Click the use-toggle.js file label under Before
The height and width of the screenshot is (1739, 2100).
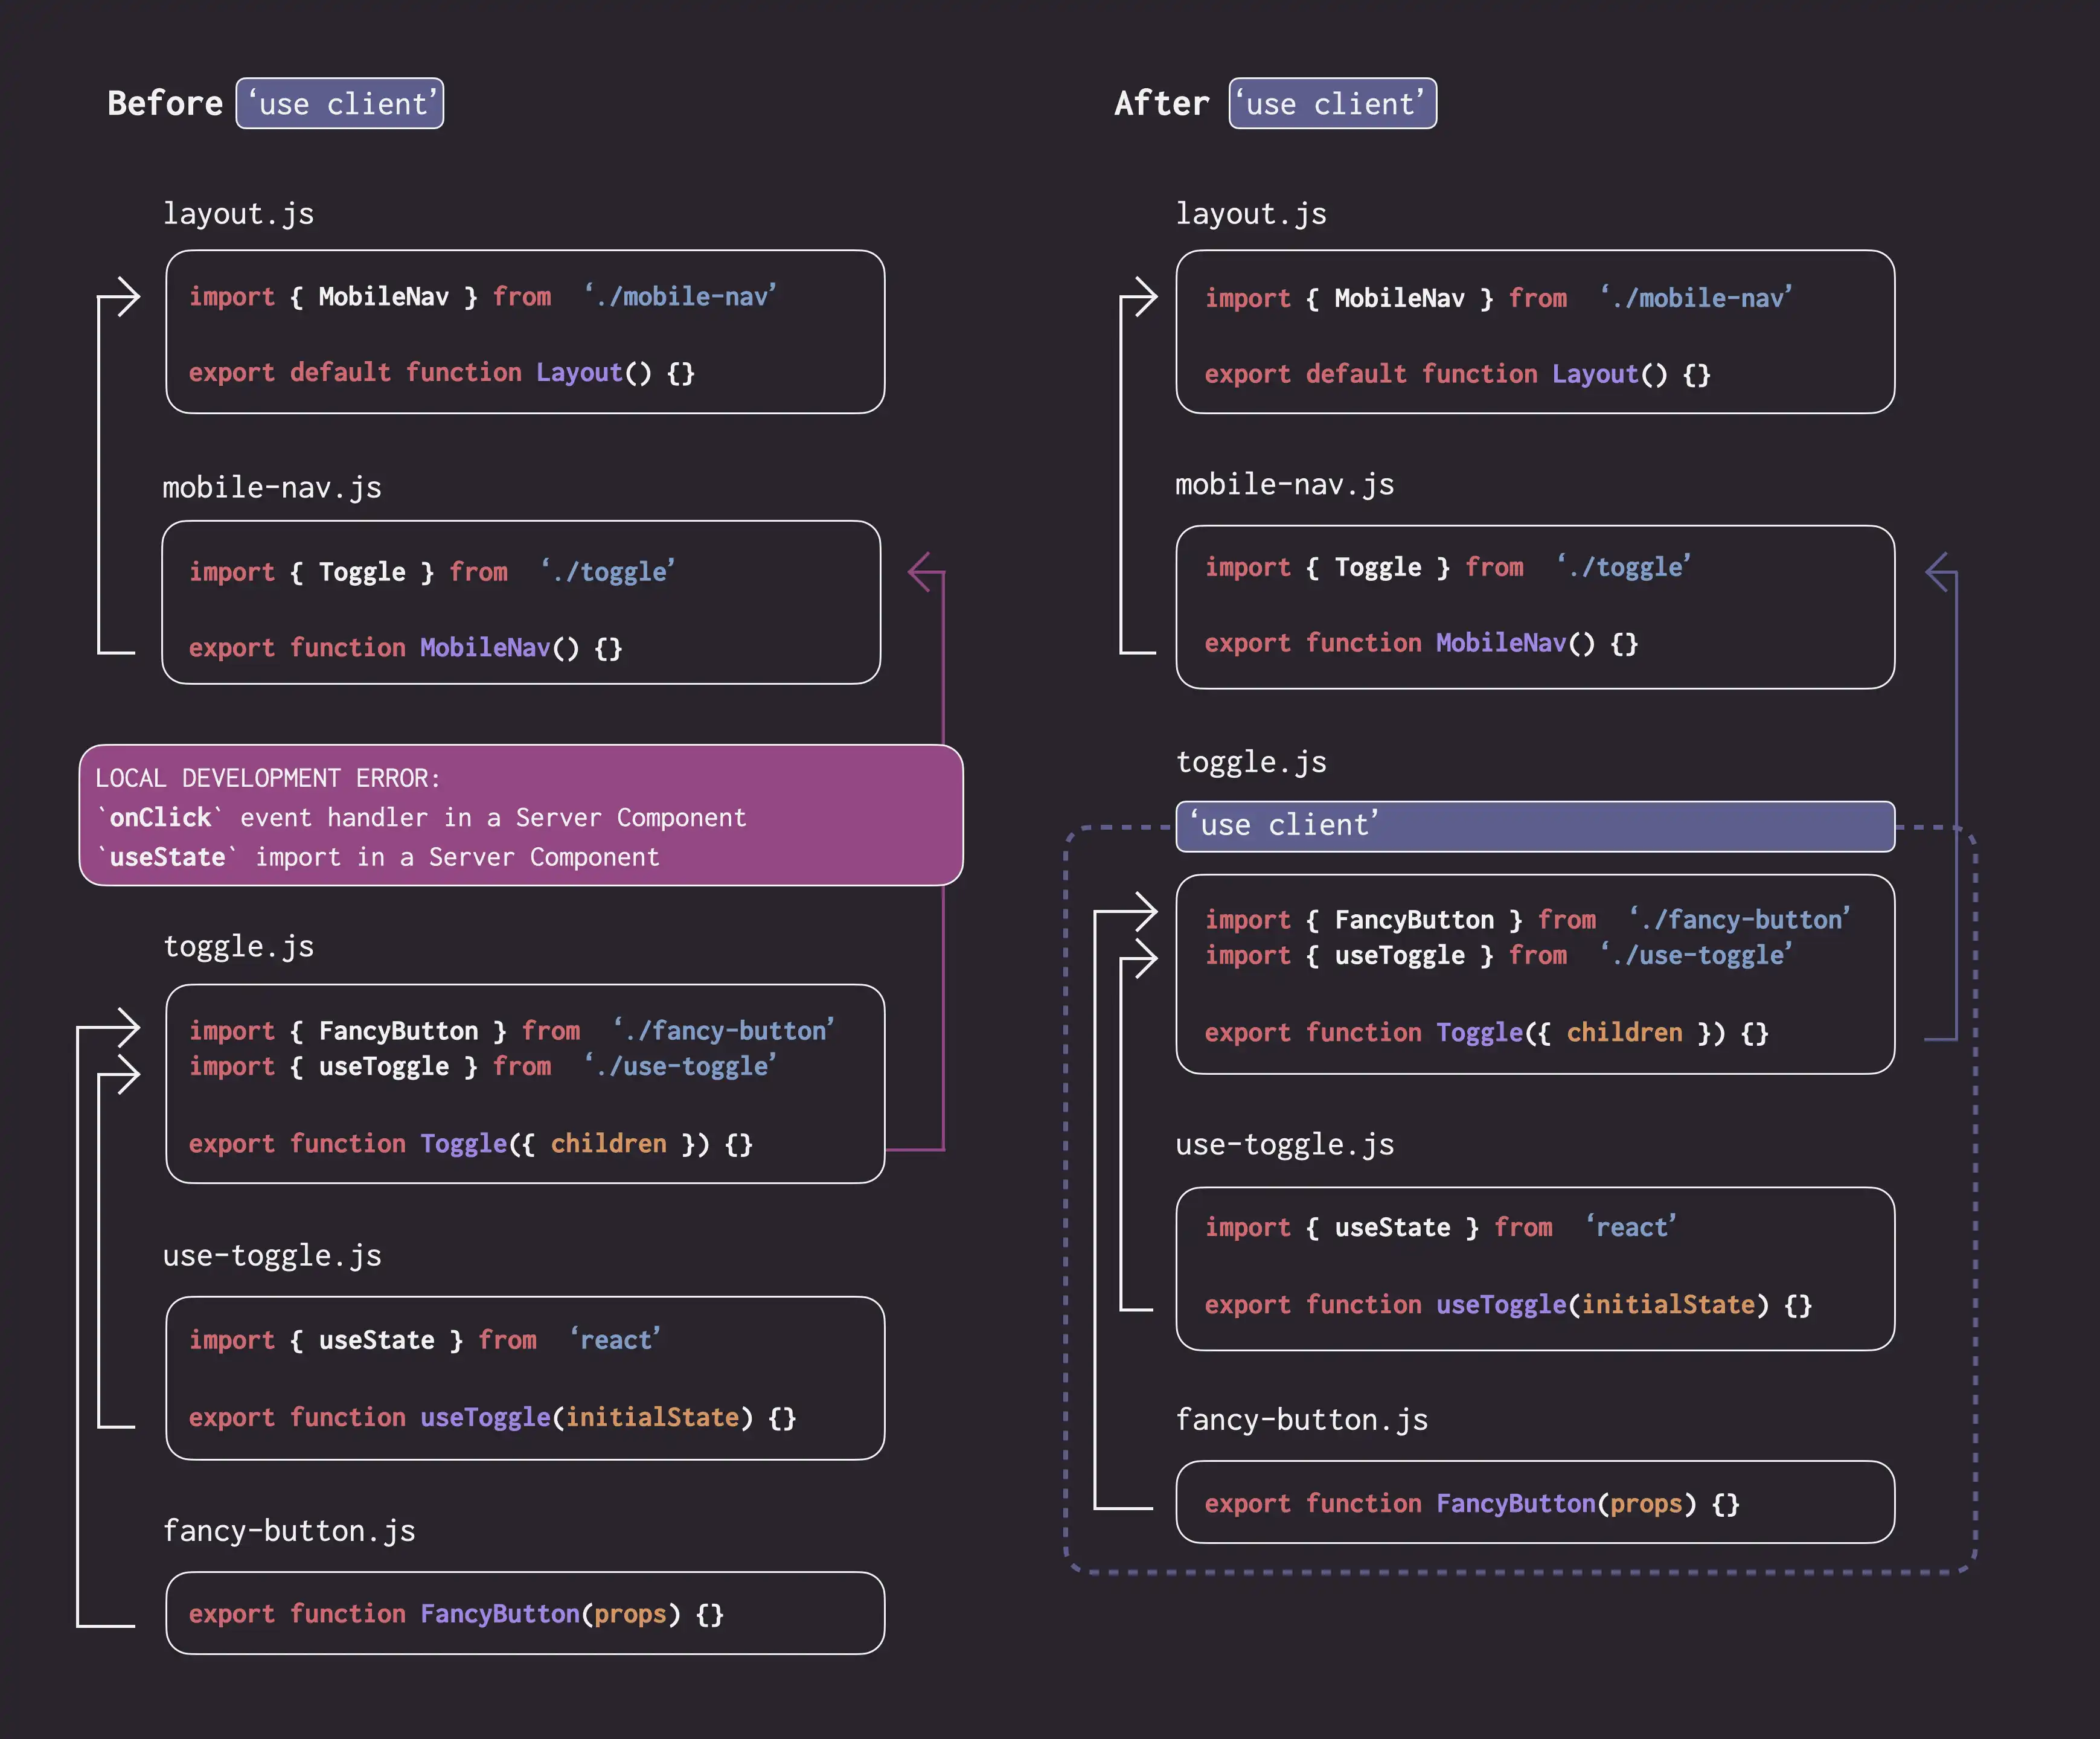pyautogui.click(x=272, y=1255)
